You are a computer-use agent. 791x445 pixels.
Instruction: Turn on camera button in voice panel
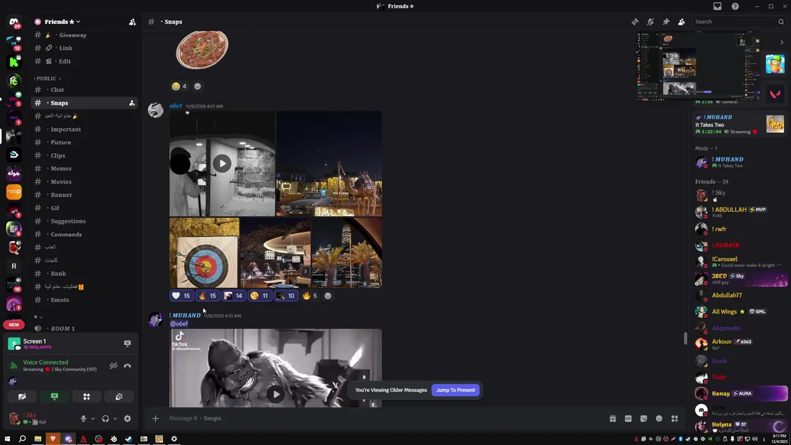click(22, 397)
